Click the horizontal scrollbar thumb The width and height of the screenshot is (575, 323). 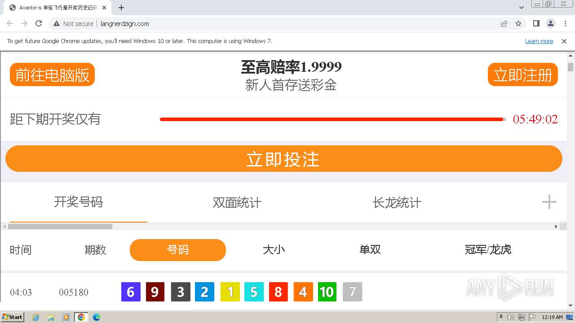(60, 227)
